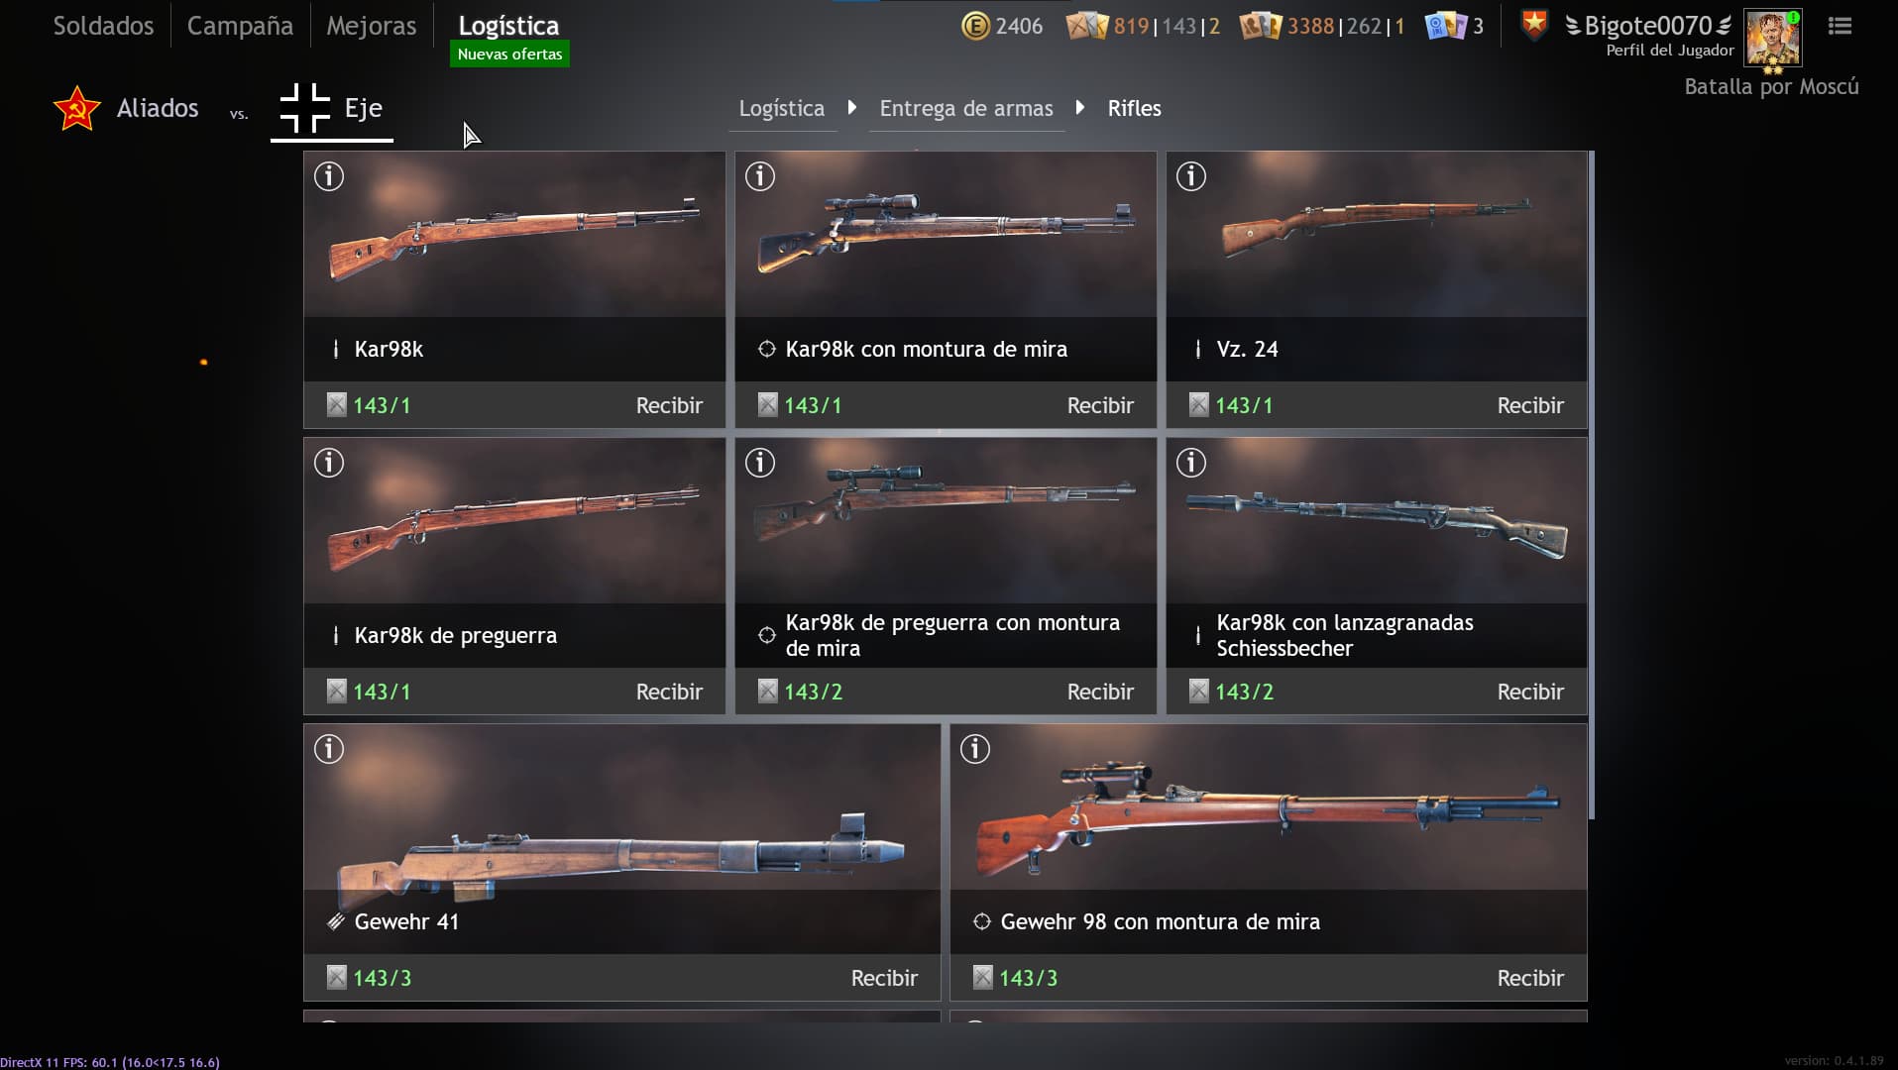Go to Entrega de armas breadcrumb
Viewport: 1898px width, 1070px height.
click(x=966, y=108)
